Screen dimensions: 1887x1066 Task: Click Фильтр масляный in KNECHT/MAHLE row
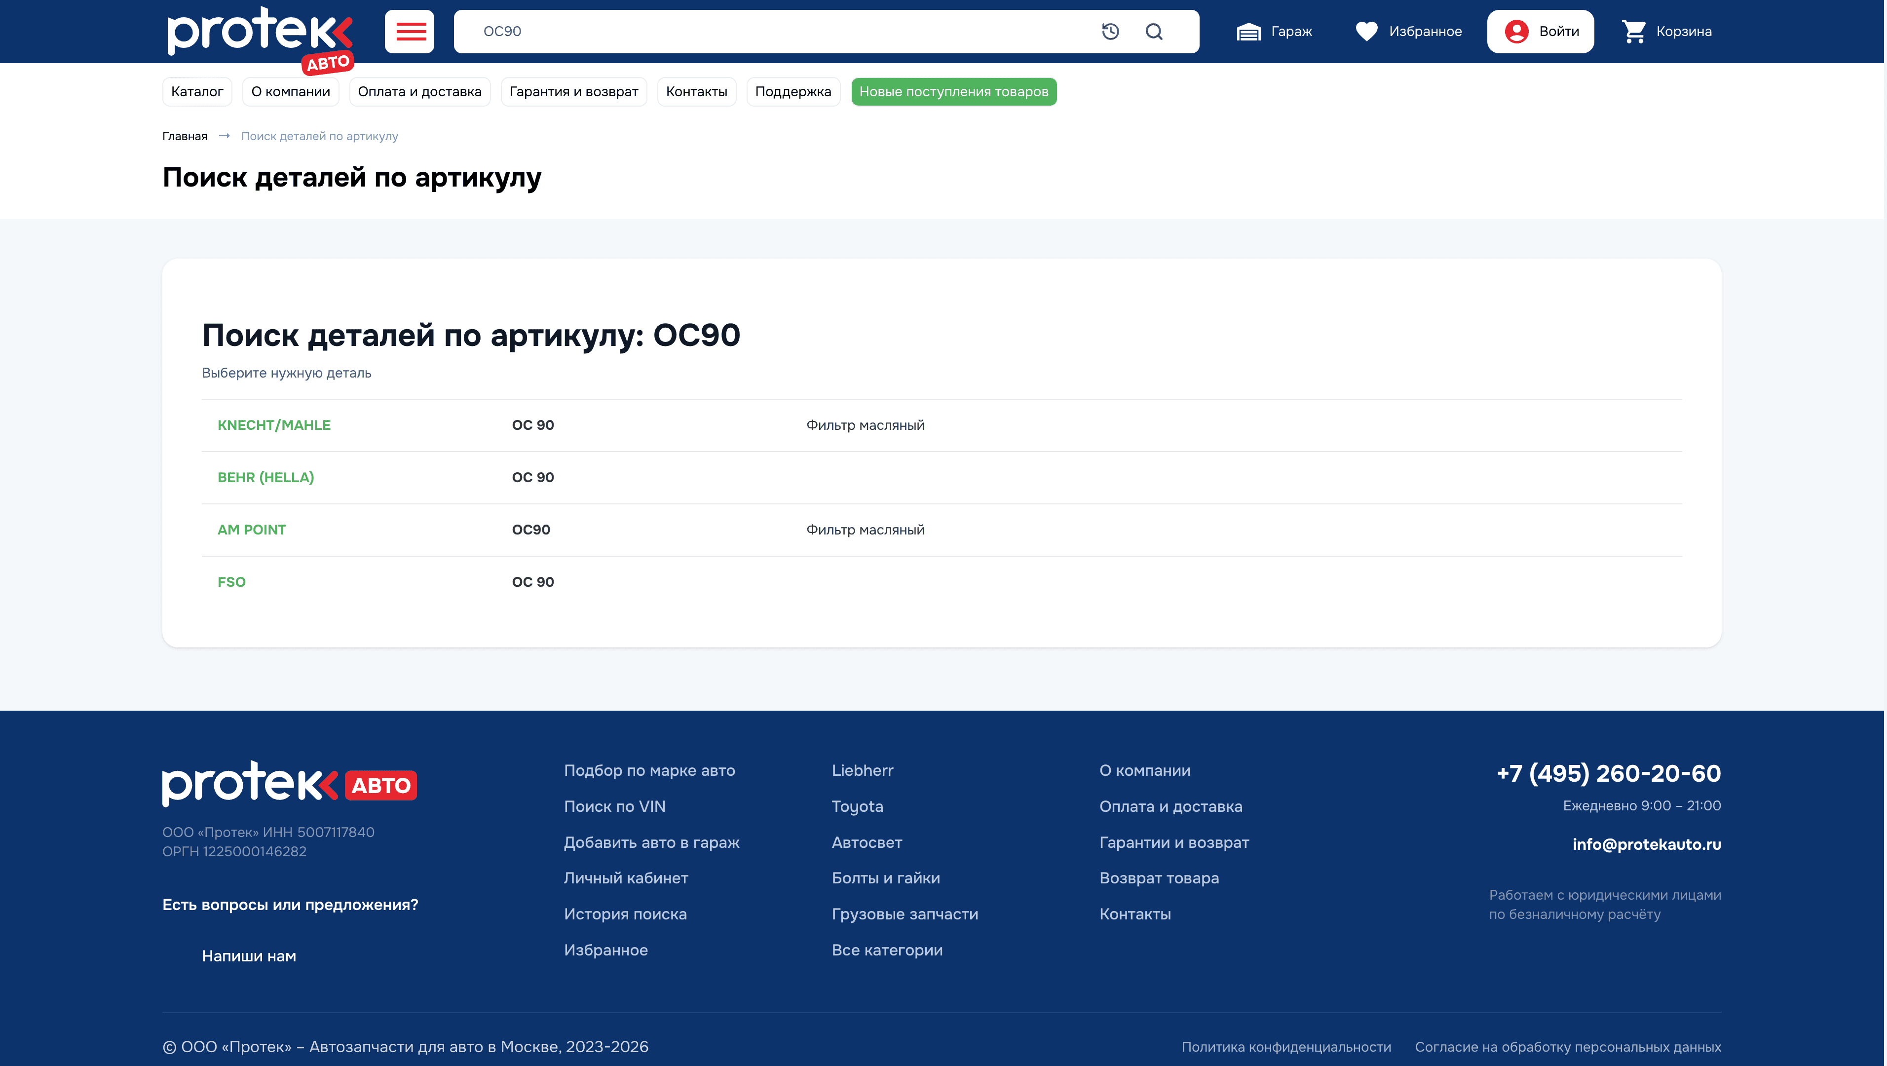[865, 425]
